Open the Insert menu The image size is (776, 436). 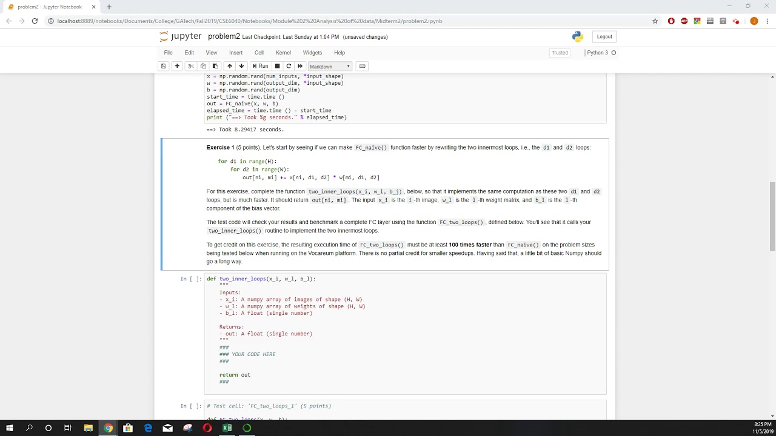point(236,53)
